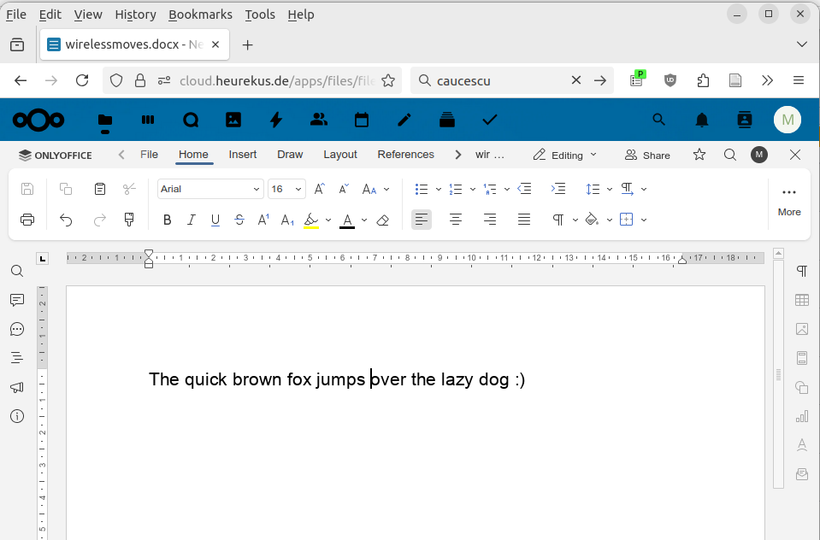Open the Editing mode dropdown
The width and height of the screenshot is (820, 540).
point(564,155)
